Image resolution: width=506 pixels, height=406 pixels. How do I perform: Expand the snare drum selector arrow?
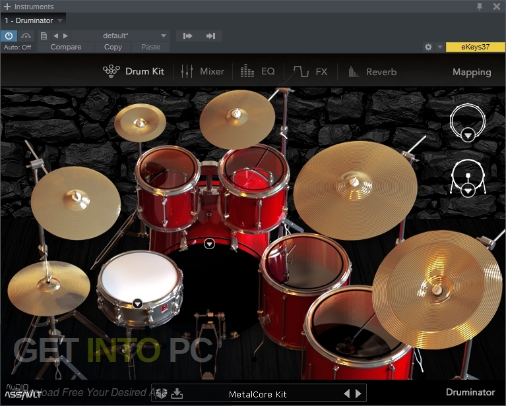point(137,303)
